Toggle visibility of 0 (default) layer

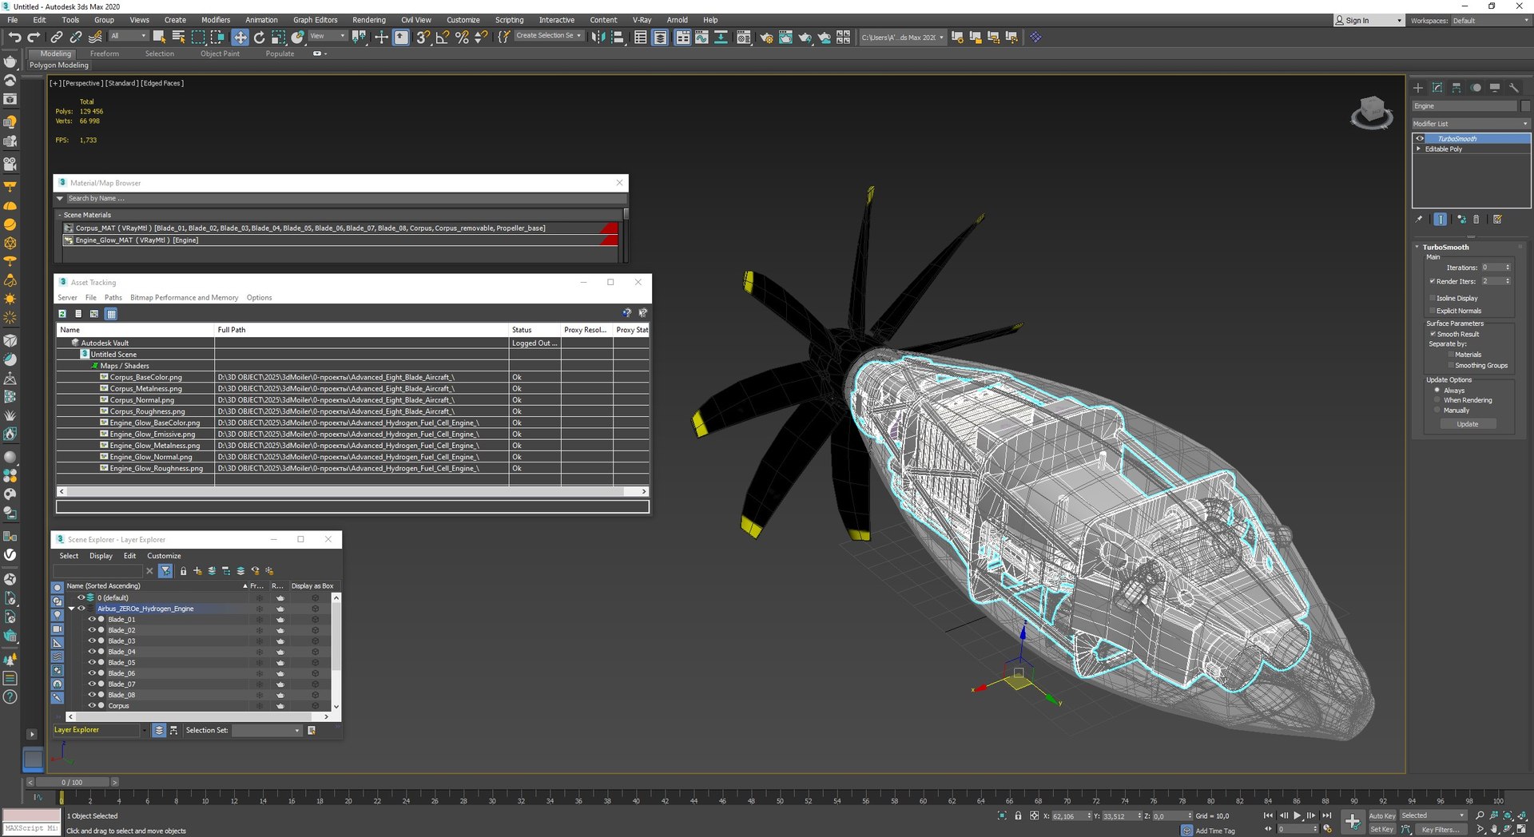pyautogui.click(x=81, y=597)
